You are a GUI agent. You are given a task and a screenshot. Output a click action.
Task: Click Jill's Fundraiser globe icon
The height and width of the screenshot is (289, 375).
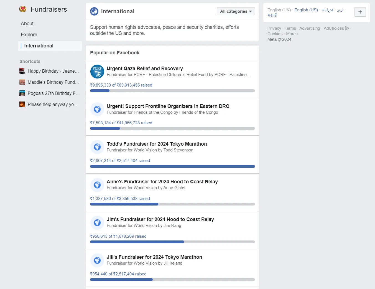97,260
